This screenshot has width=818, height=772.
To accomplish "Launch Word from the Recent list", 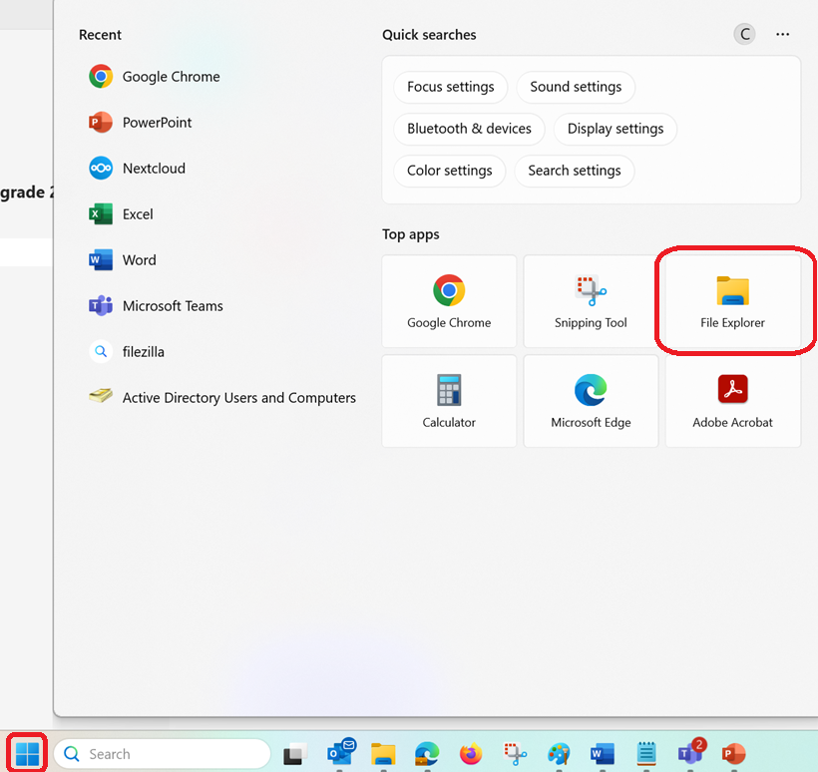I will pos(123,260).
